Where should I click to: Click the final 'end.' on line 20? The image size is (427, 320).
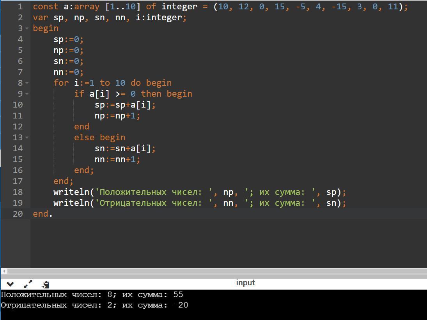pyautogui.click(x=43, y=214)
